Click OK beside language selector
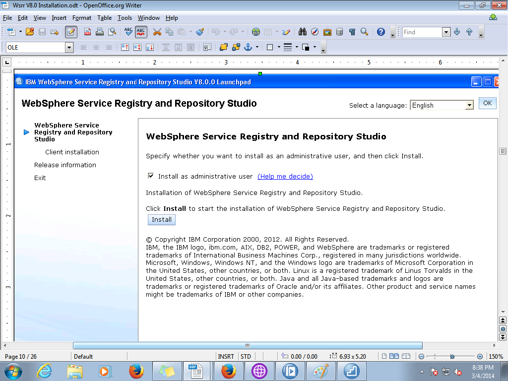Image resolution: width=508 pixels, height=381 pixels. [x=488, y=103]
